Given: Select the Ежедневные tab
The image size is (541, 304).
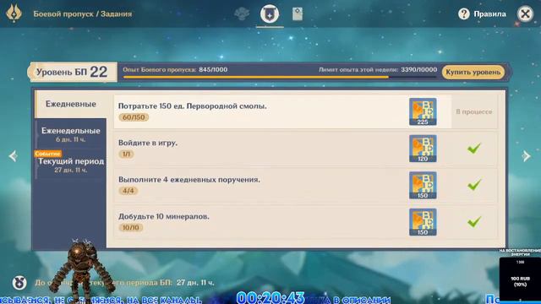Looking at the screenshot, I should pyautogui.click(x=71, y=104).
